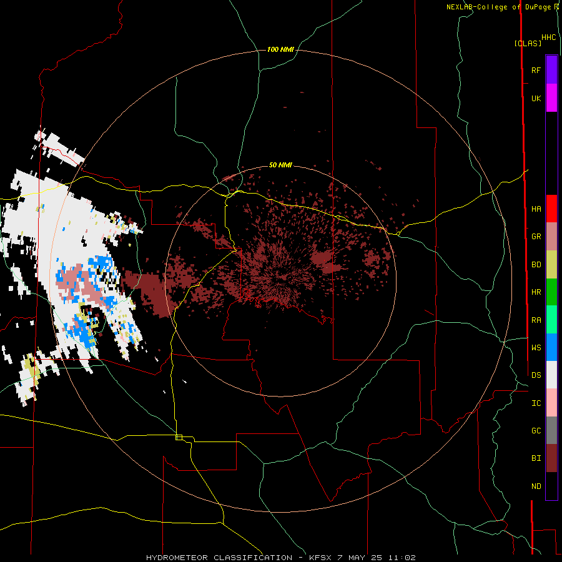Click the ND legend label
562x562 pixels.
536,486
